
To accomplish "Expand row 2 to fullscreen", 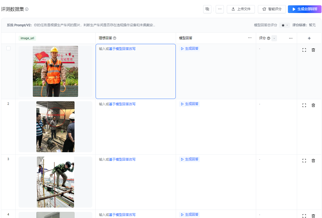I will (x=304, y=105).
